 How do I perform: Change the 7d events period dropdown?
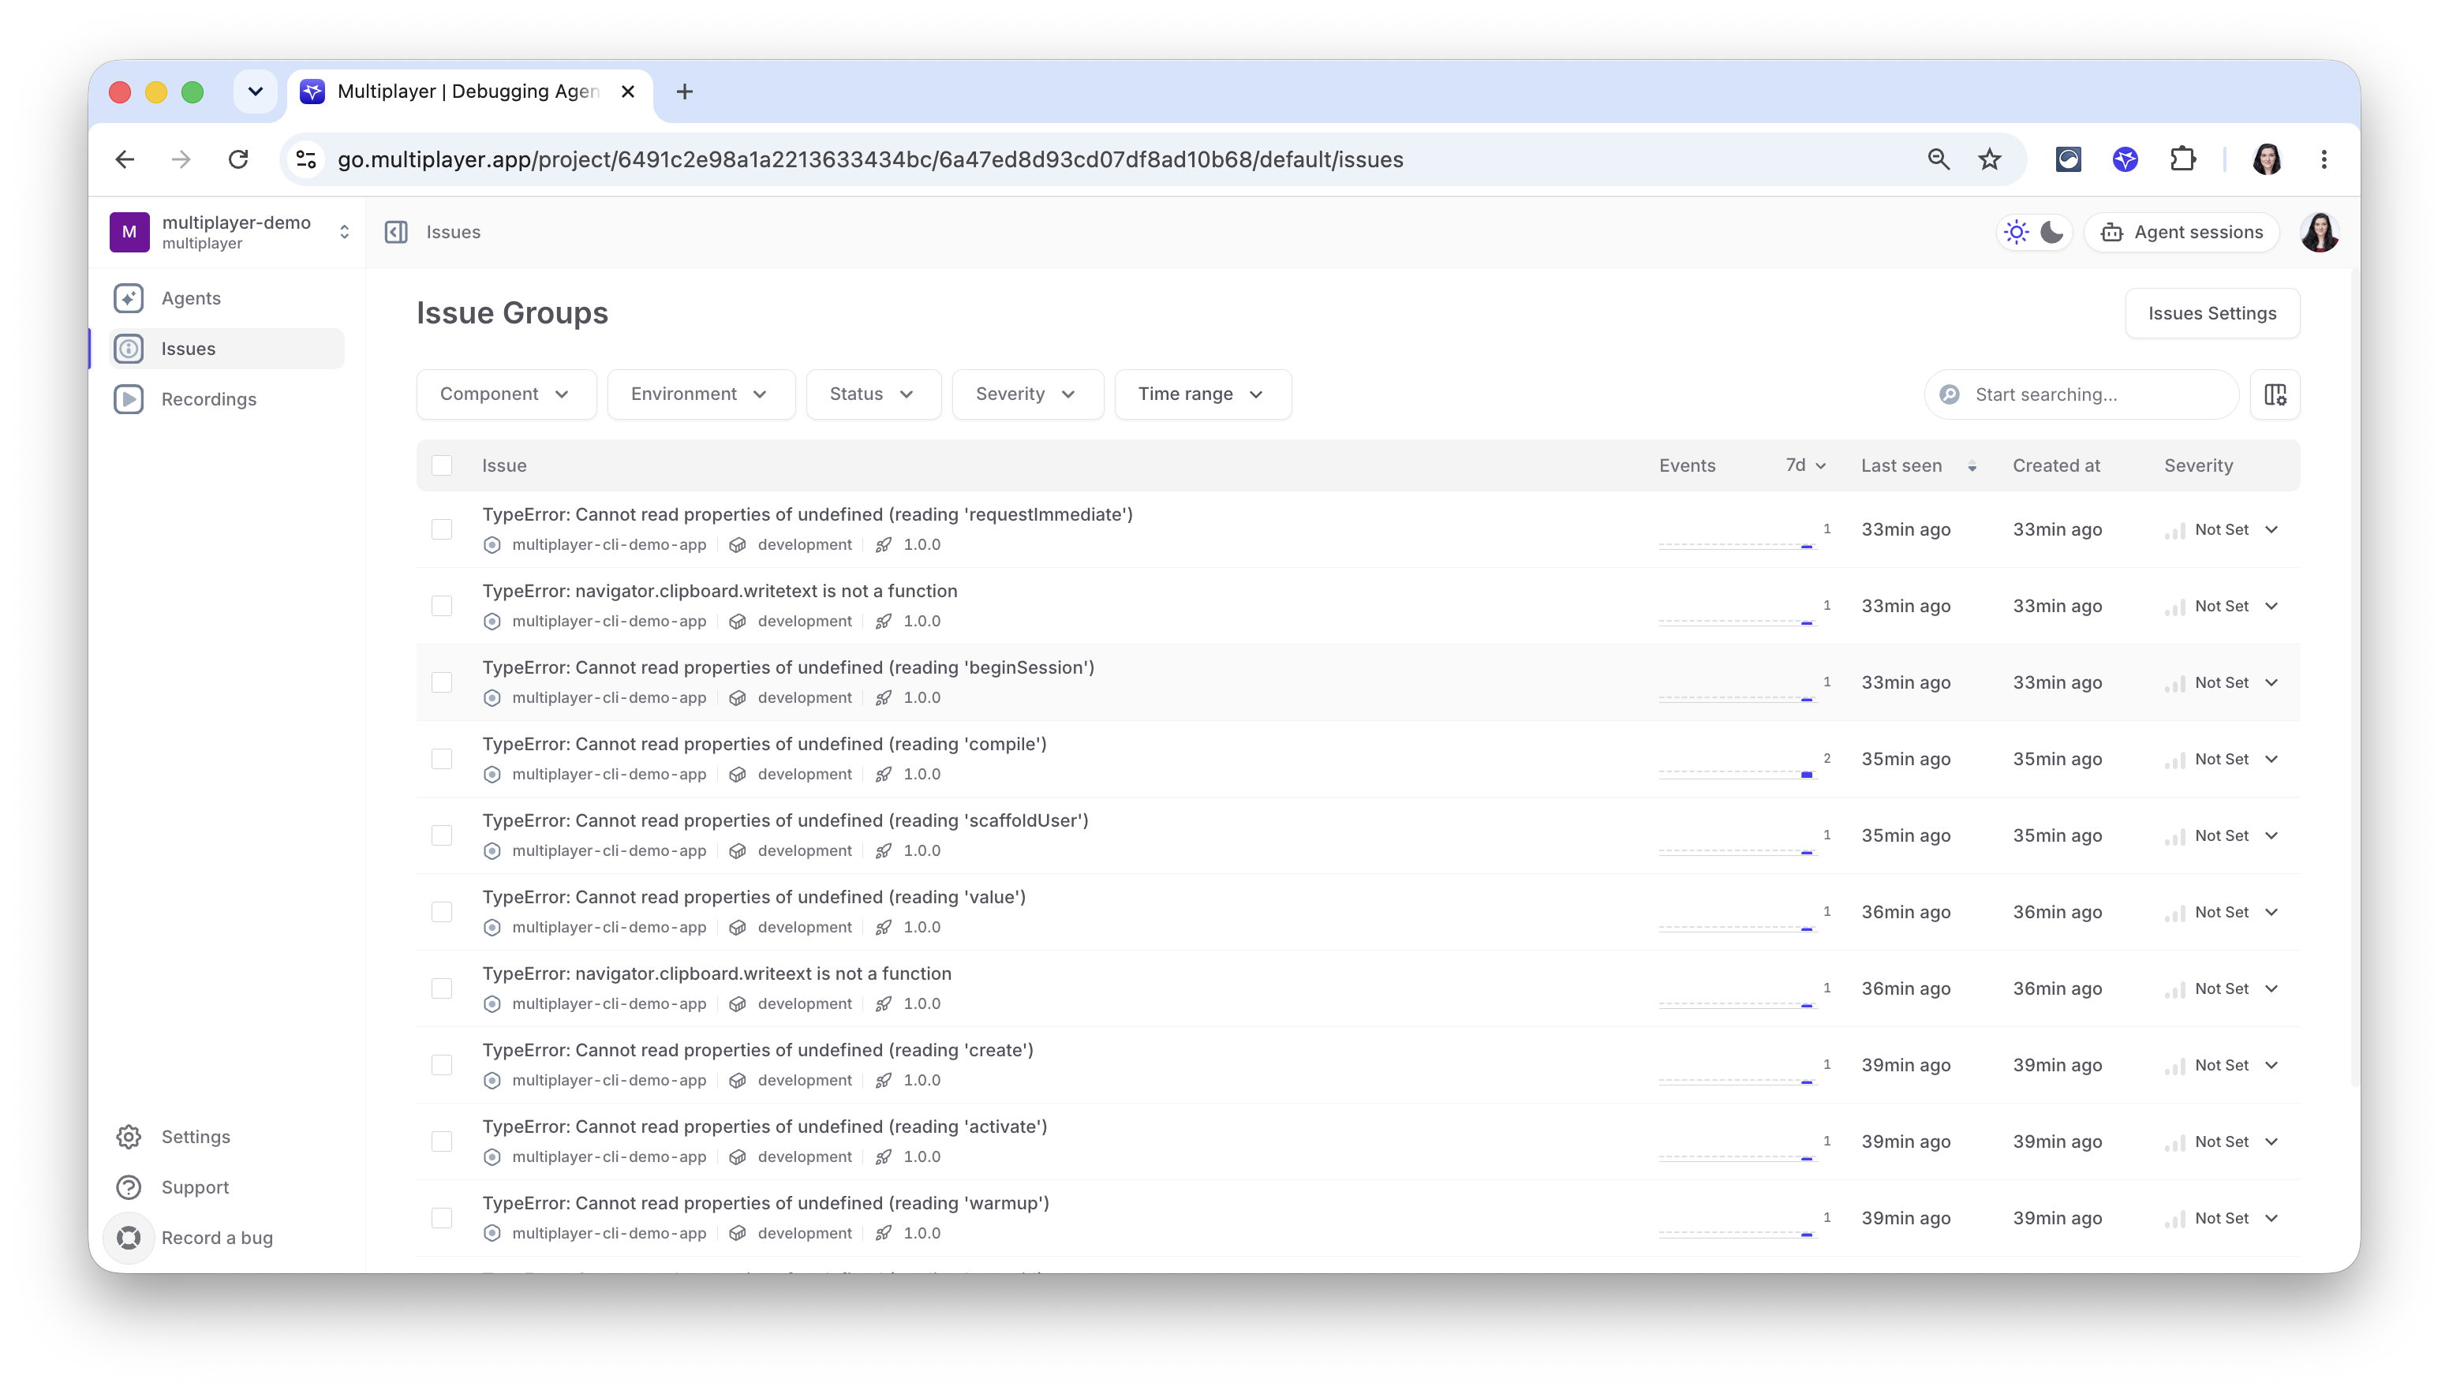click(x=1805, y=465)
